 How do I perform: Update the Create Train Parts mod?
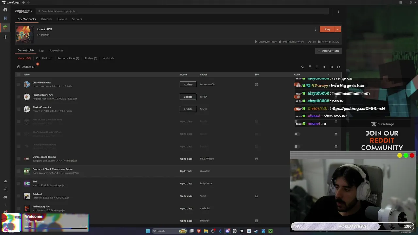click(188, 84)
